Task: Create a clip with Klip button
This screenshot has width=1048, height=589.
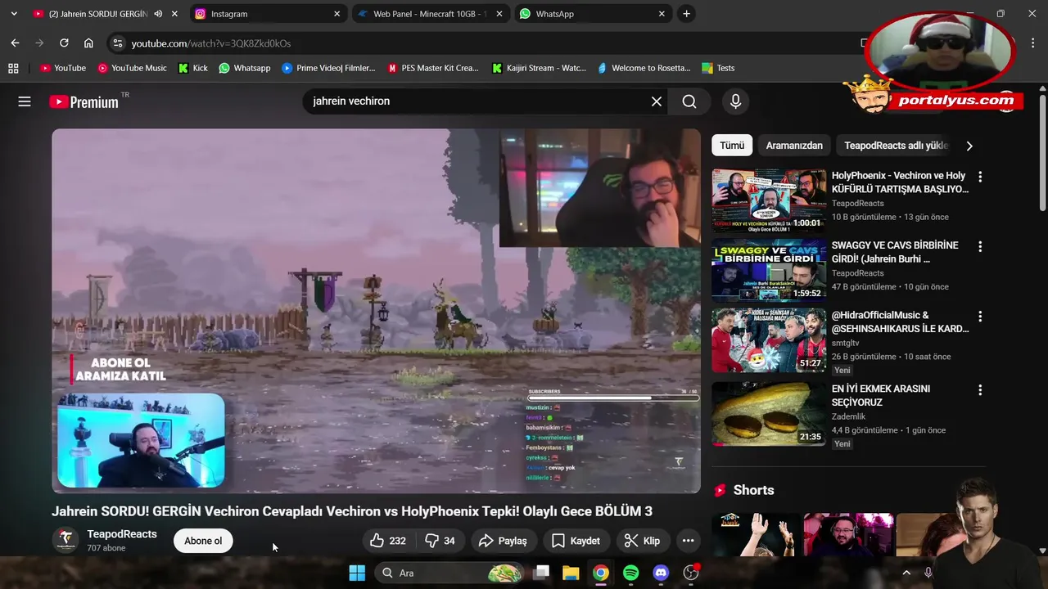Action: coord(643,541)
